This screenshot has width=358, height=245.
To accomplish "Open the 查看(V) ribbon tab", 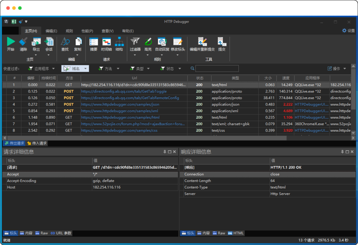I will point(108,31).
